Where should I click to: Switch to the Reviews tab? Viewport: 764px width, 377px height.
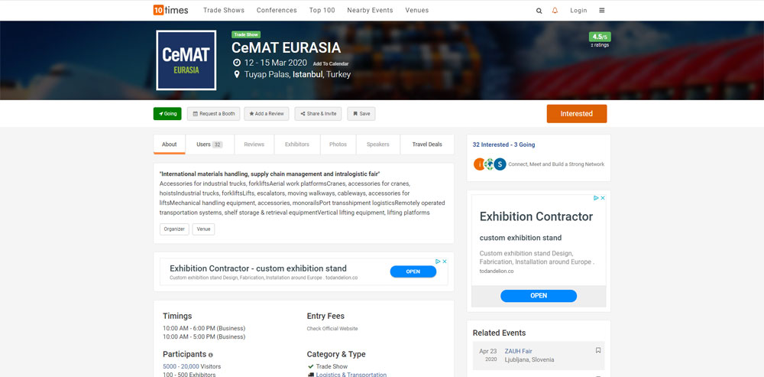pyautogui.click(x=254, y=145)
